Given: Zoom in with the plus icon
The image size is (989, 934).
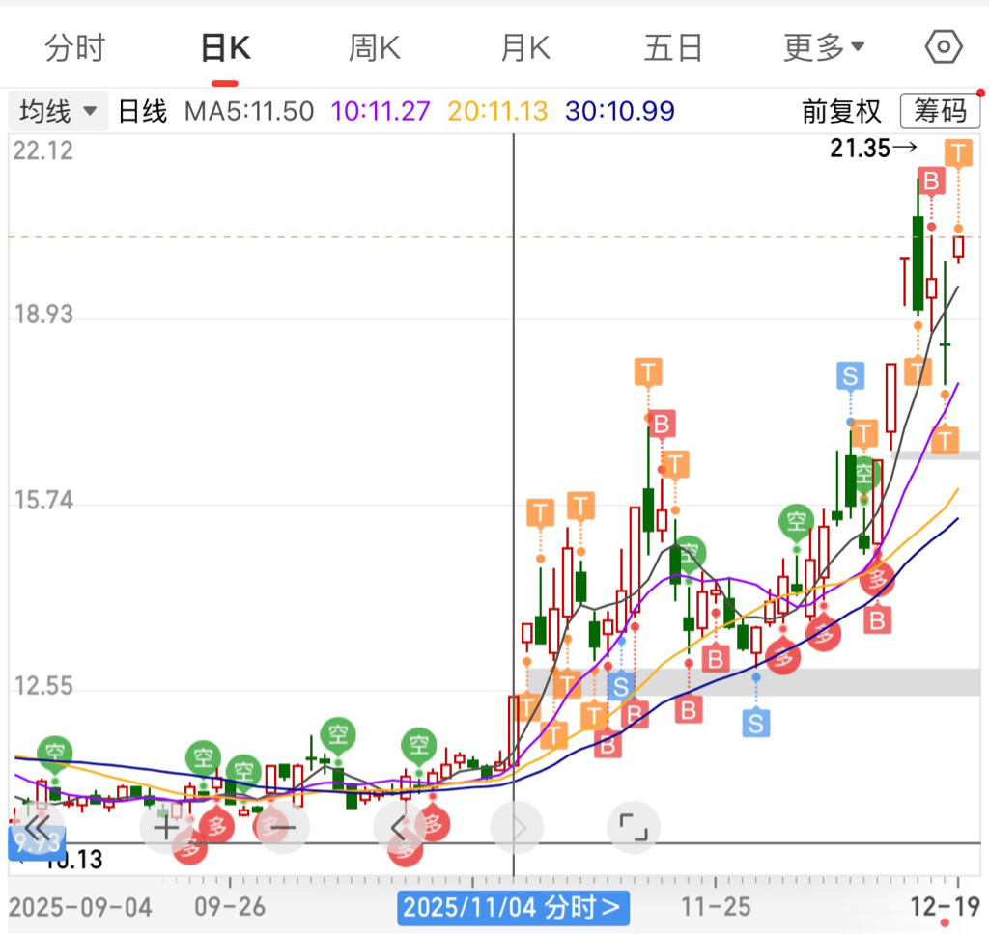Looking at the screenshot, I should 166,828.
